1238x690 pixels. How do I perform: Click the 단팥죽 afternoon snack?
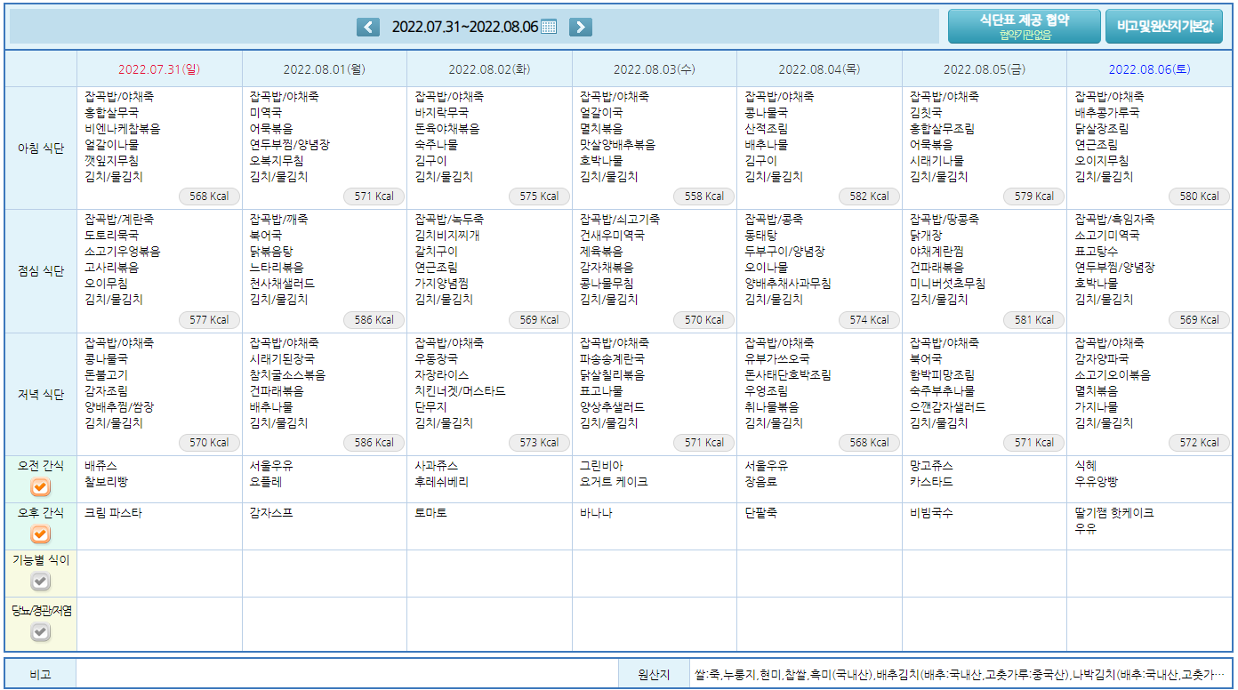coord(761,513)
